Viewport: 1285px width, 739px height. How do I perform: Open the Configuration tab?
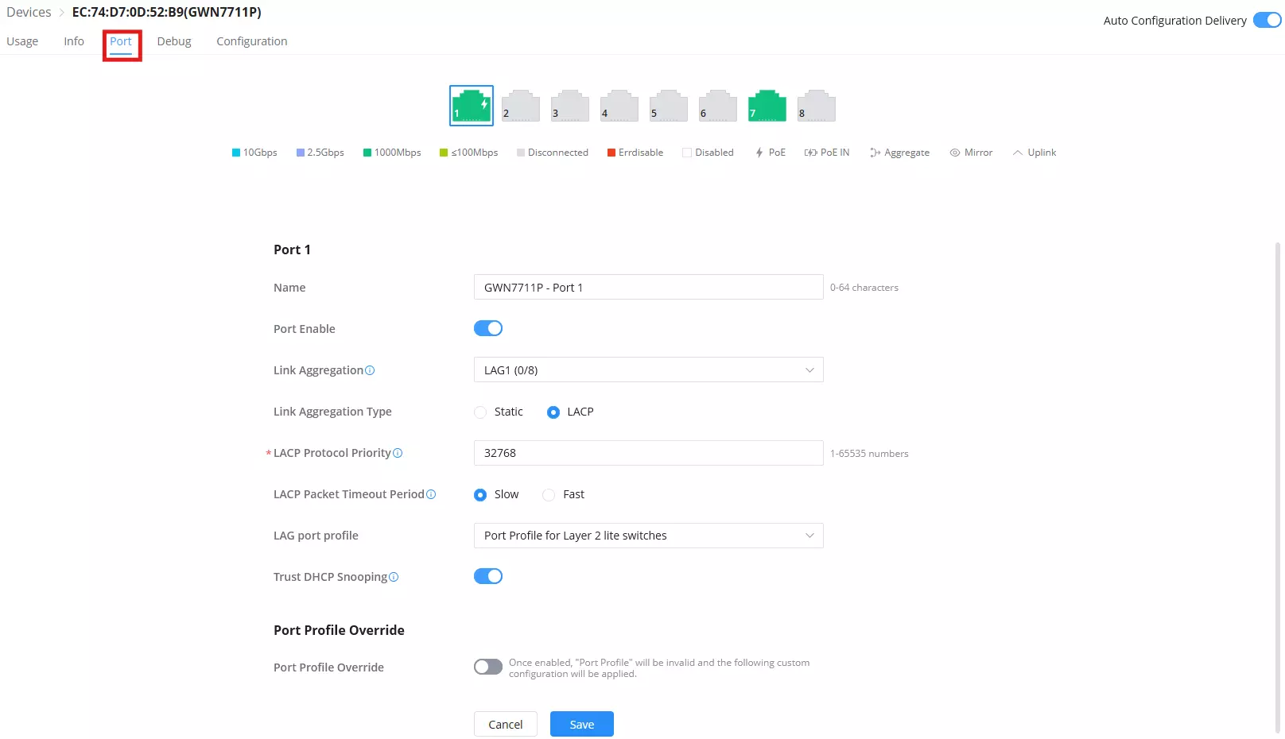coord(252,41)
